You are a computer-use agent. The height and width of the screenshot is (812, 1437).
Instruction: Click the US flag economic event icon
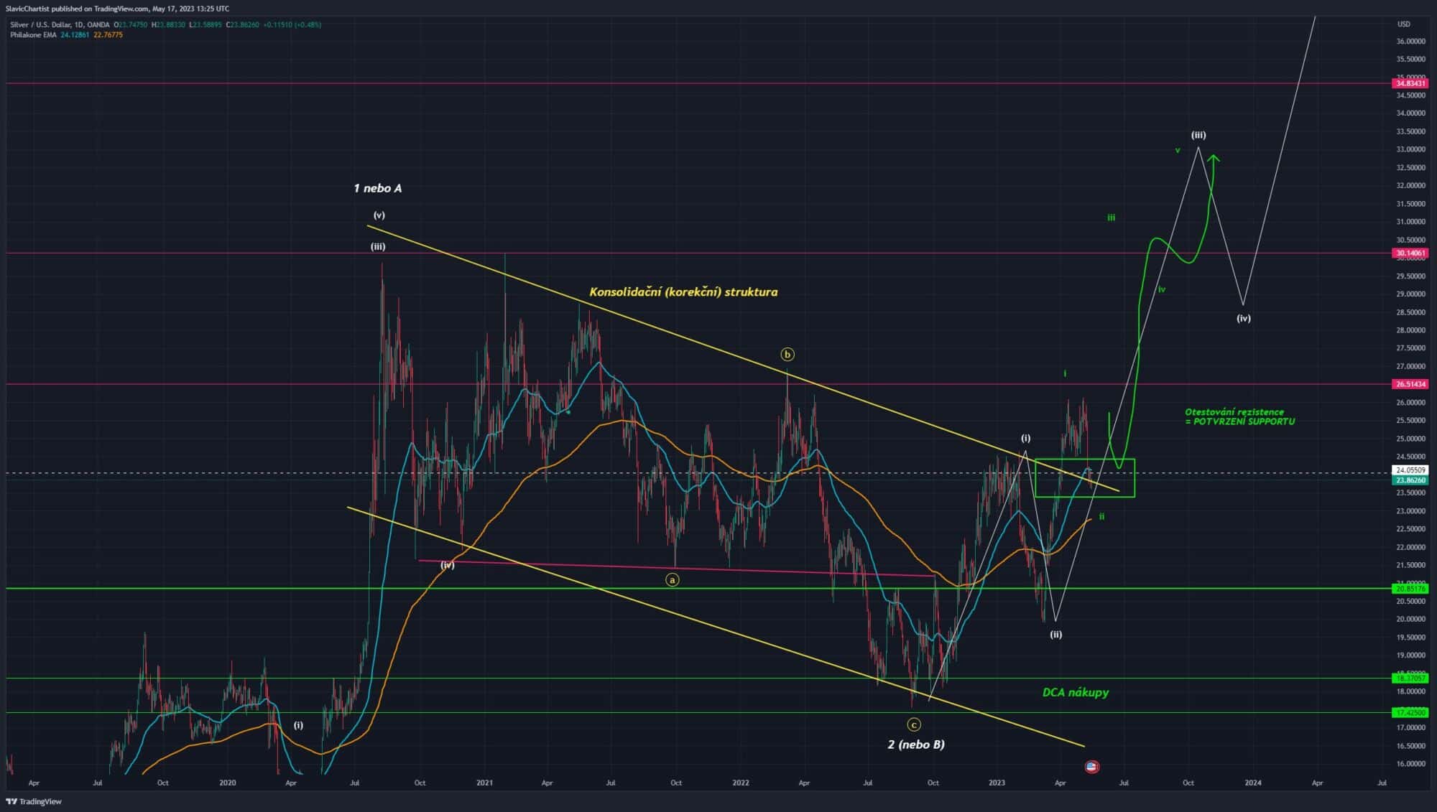pos(1091,766)
